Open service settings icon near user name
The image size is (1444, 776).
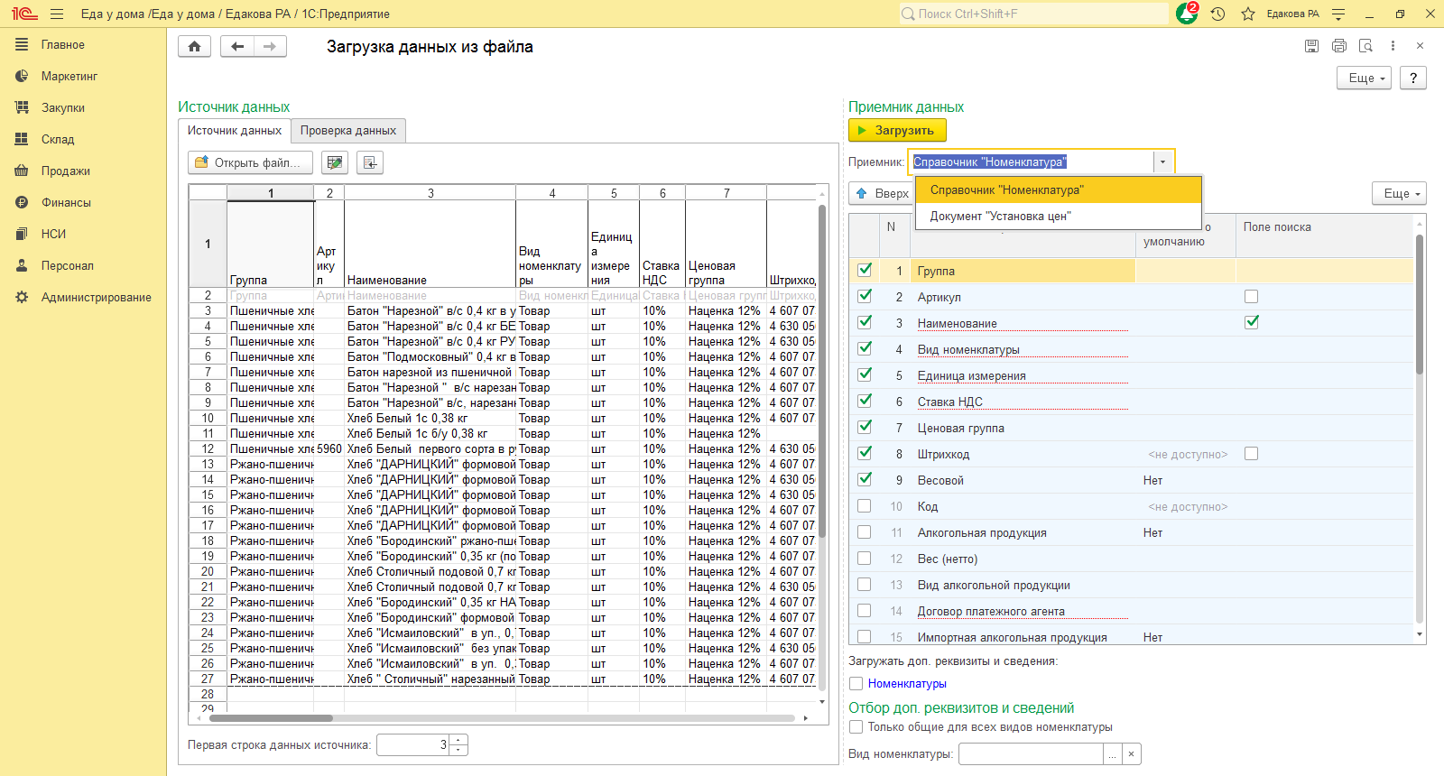tap(1338, 14)
